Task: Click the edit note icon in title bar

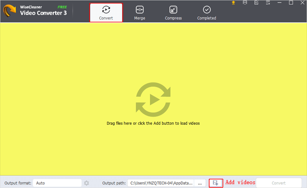Action: click(x=256, y=3)
